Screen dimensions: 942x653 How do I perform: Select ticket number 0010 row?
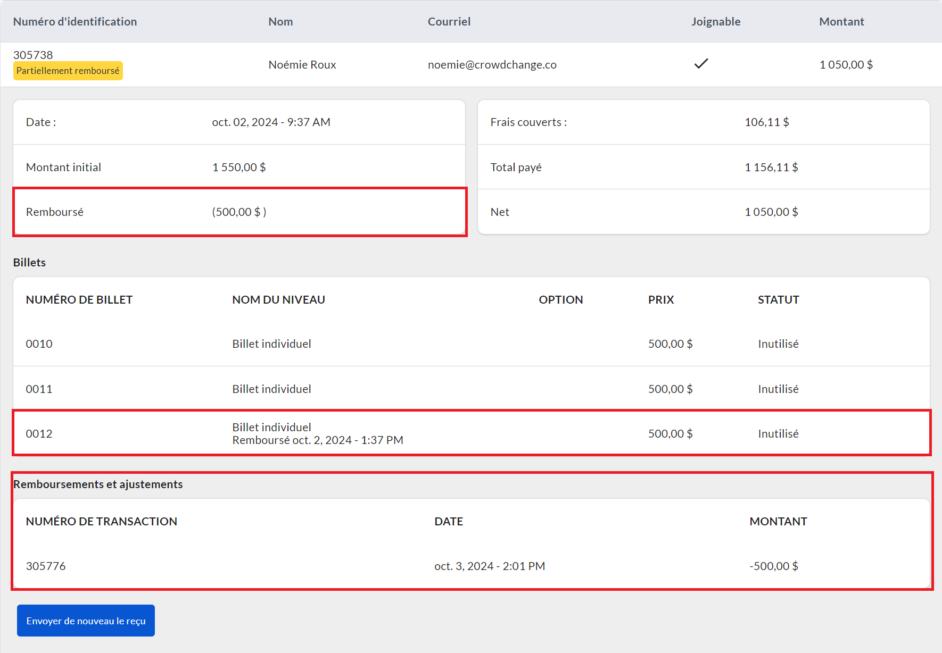click(x=39, y=344)
